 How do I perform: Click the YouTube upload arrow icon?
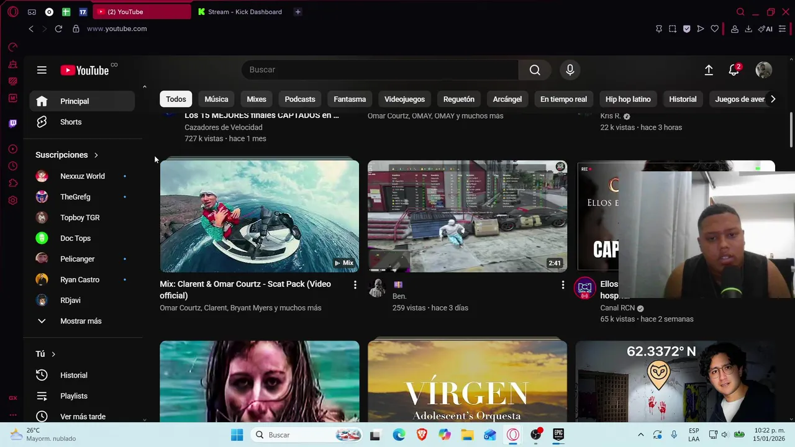point(709,70)
